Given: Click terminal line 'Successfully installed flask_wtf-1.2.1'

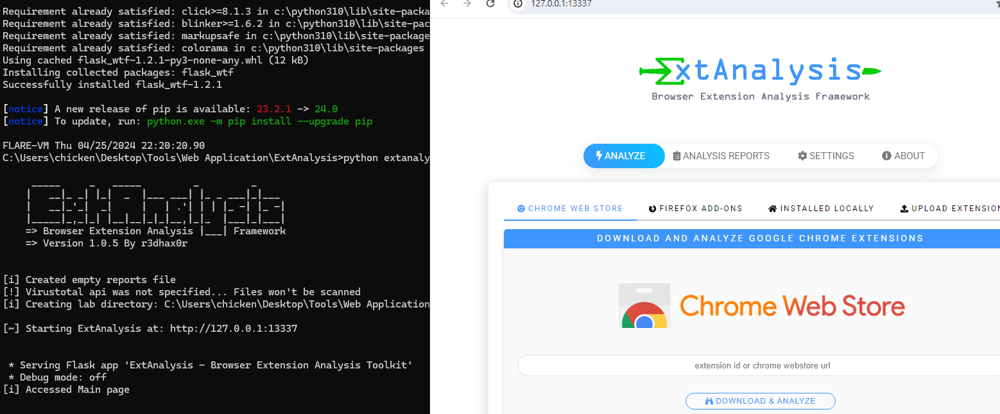Looking at the screenshot, I should pos(112,85).
